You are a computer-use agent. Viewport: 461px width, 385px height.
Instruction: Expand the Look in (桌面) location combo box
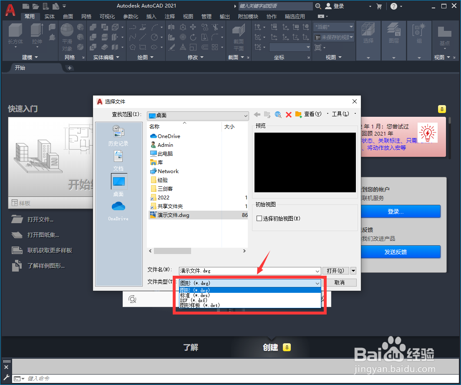point(198,116)
